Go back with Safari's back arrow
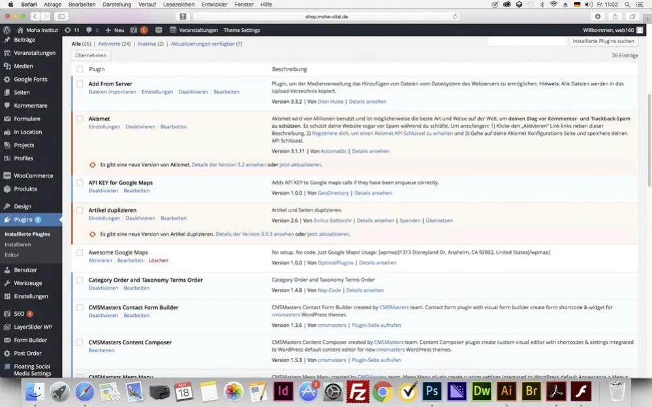Image resolution: width=652 pixels, height=407 pixels. pyautogui.click(x=35, y=16)
